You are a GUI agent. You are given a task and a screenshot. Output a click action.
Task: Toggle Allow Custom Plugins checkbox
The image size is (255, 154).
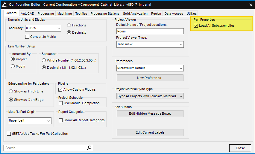60,89
